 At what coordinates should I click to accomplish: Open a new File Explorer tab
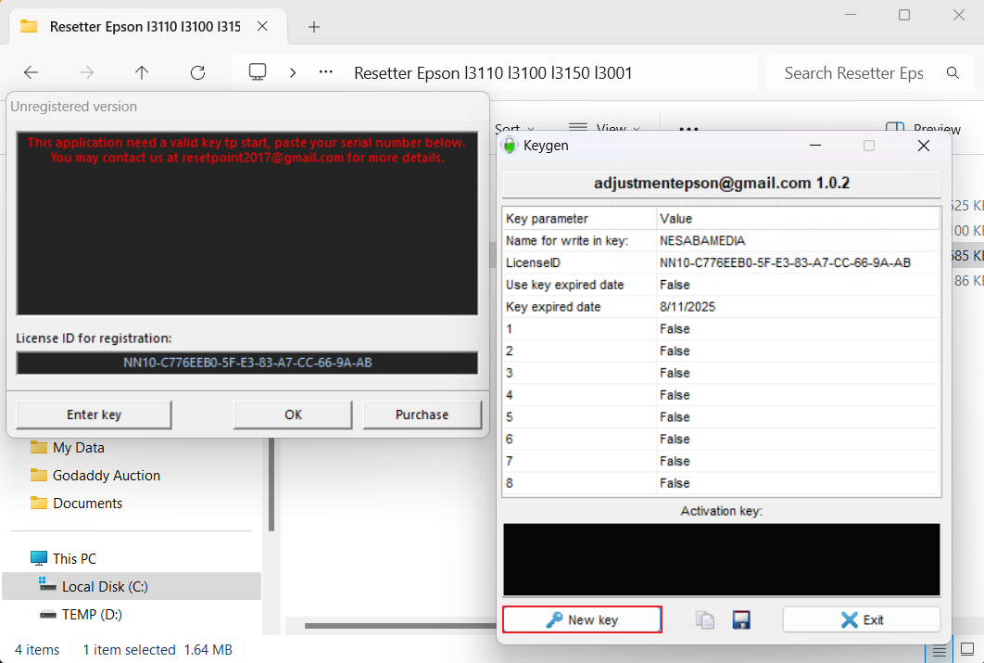(314, 27)
